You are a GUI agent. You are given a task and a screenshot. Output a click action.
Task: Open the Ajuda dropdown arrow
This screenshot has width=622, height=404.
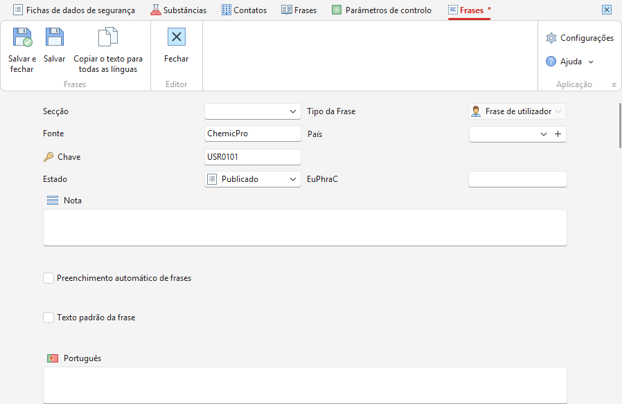point(591,62)
